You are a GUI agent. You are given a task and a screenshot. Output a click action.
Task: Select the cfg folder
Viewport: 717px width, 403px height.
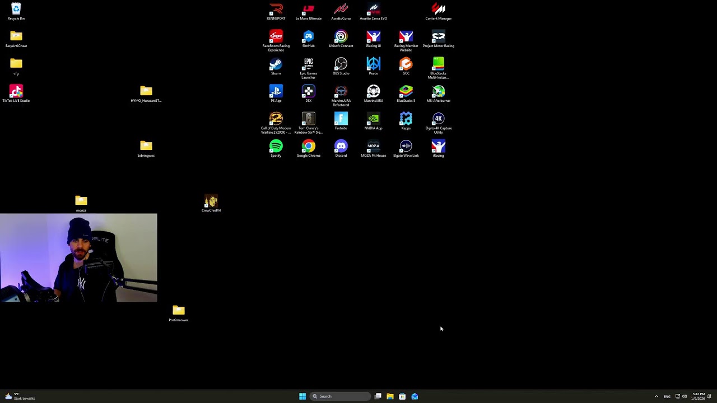click(x=16, y=66)
